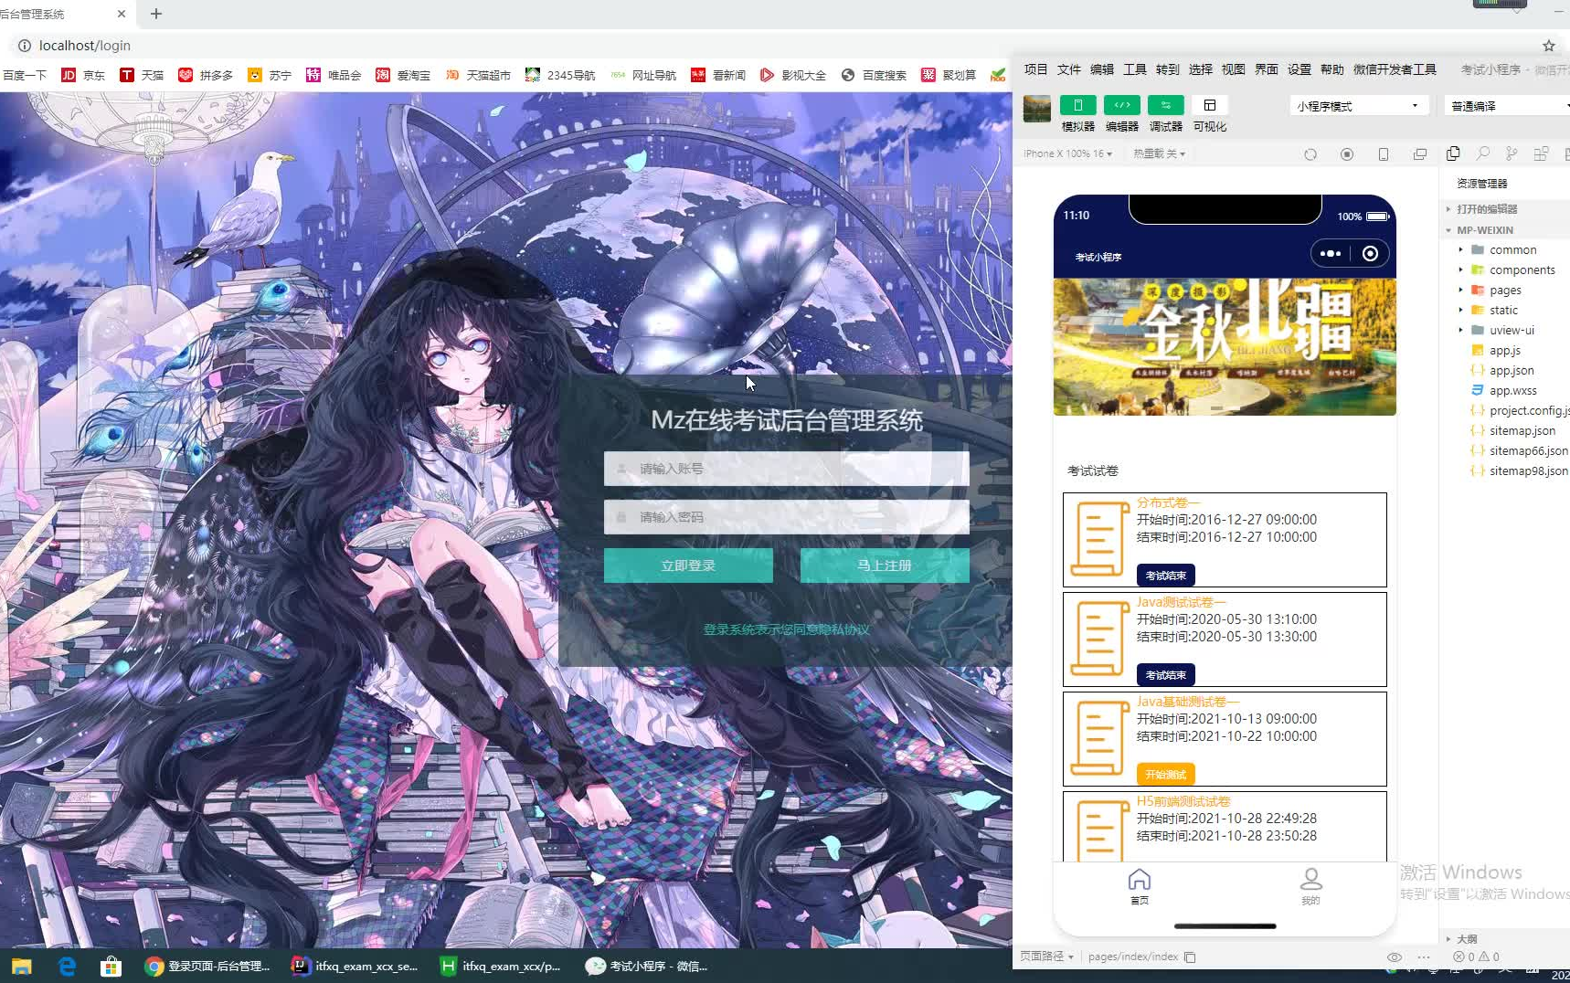Open the 热重载 关 hot reload dropdown

[x=1159, y=153]
